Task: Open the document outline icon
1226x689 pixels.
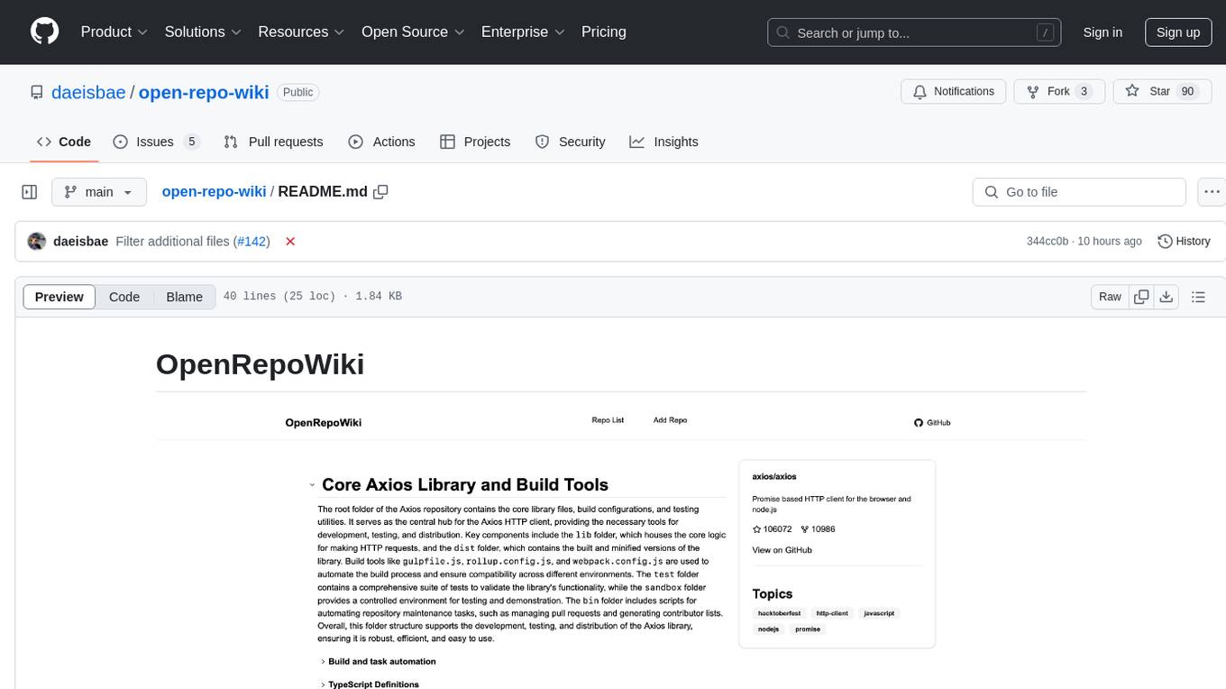Action: [1198, 297]
